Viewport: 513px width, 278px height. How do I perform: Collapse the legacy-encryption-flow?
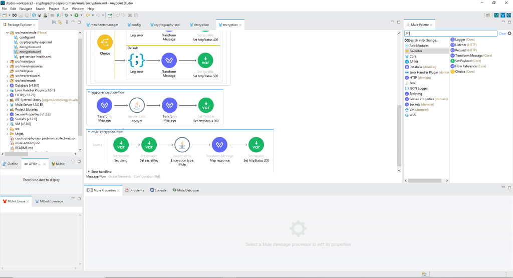tap(89, 93)
